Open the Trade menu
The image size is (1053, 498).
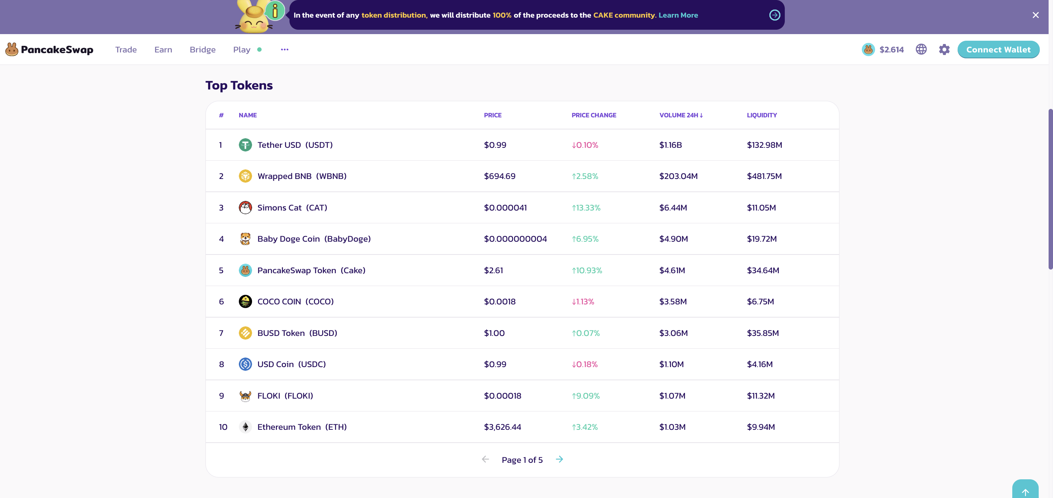[126, 50]
